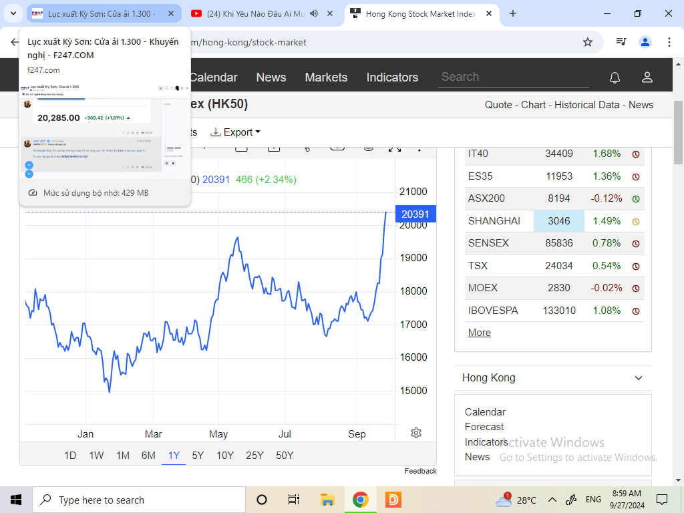Image resolution: width=684 pixels, height=513 pixels.
Task: Open the Export dropdown
Action: tap(236, 132)
